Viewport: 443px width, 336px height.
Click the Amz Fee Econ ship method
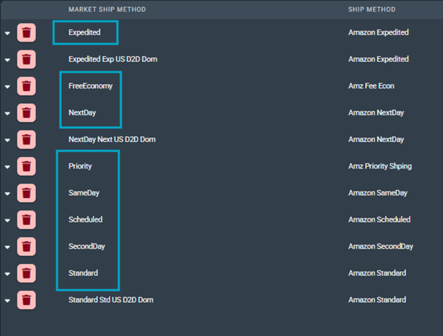point(371,86)
